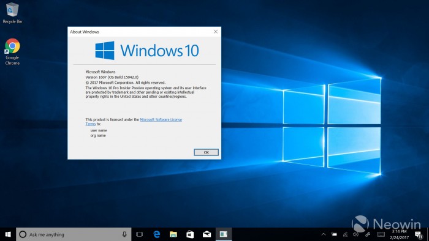
Task: Click OK in About Windows dialog
Action: click(207, 152)
